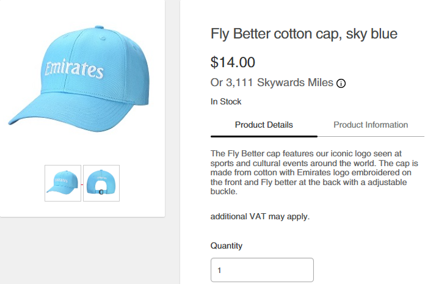Screen dimensions: 425x284
Task: Click the 'Or 3,111 Skywards Miles' text
Action: click(x=272, y=82)
